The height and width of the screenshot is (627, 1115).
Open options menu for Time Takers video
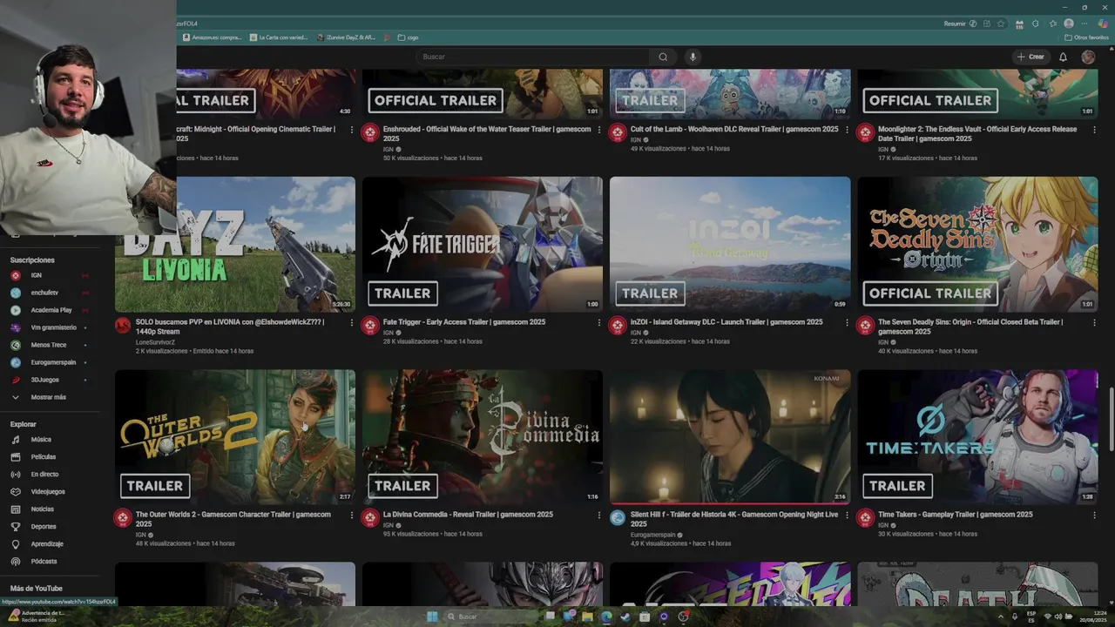pos(1094,516)
